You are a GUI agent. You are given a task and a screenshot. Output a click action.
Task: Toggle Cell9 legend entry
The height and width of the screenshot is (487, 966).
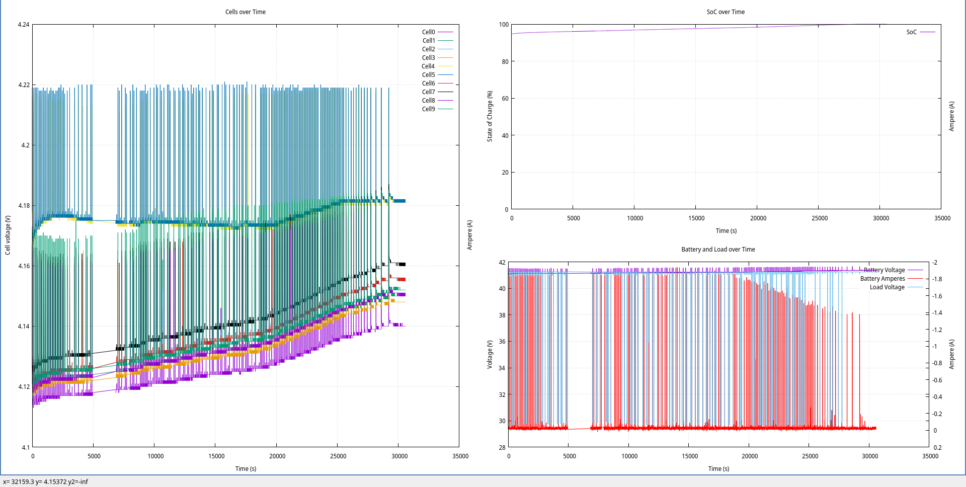tap(437, 109)
